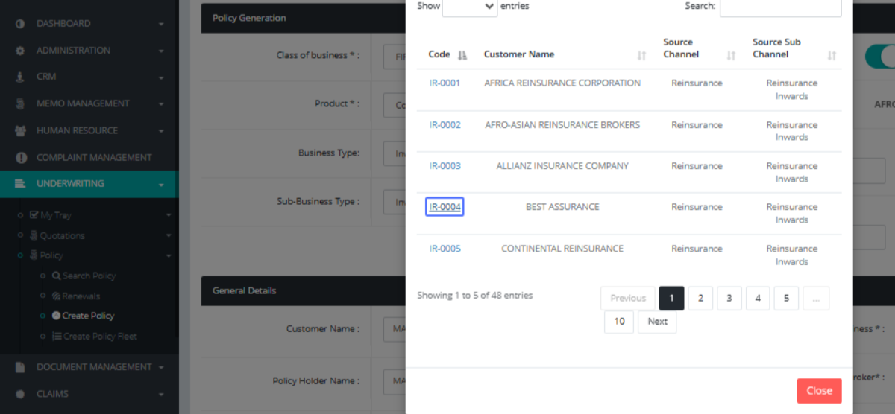The width and height of the screenshot is (895, 414).
Task: Go to page 3 of results
Action: coord(729,299)
